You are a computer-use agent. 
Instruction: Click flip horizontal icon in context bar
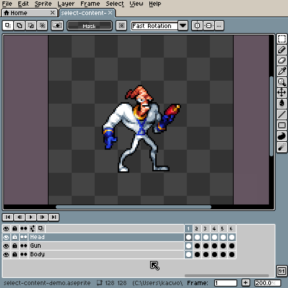click(x=197, y=26)
